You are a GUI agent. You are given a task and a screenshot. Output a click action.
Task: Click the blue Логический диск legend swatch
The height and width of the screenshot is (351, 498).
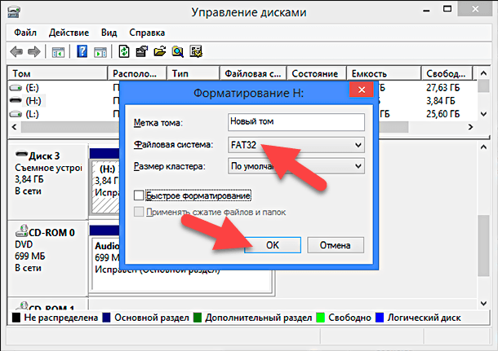[x=380, y=318]
